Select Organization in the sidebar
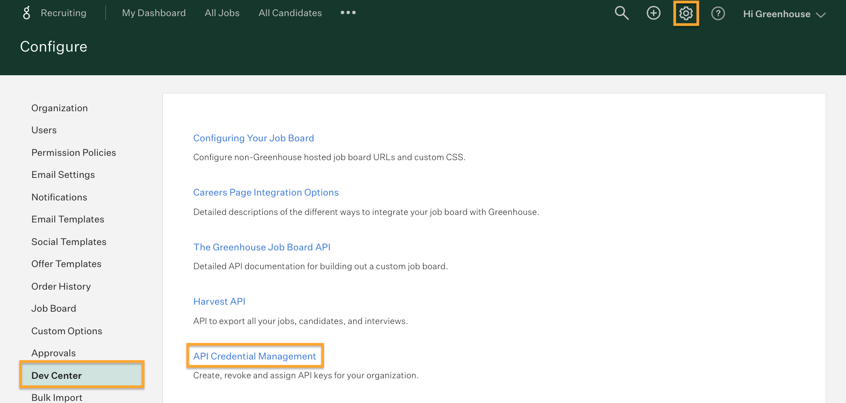The height and width of the screenshot is (403, 846). [x=60, y=108]
